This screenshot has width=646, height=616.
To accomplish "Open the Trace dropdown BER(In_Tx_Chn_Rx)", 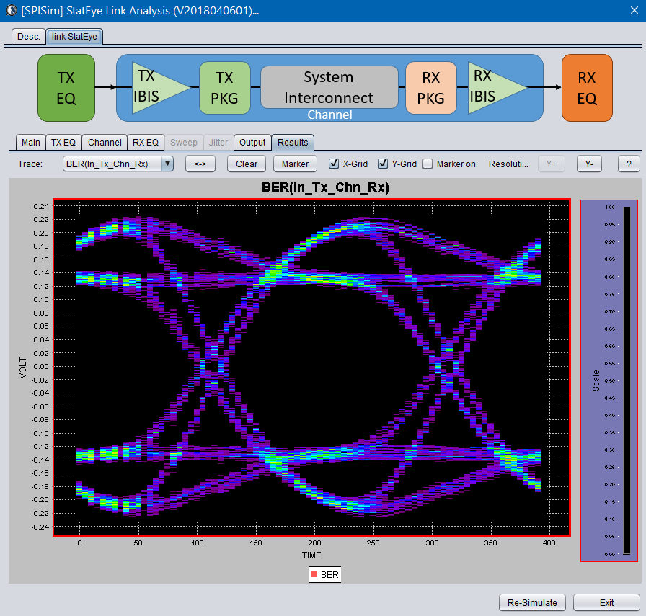I will (118, 164).
